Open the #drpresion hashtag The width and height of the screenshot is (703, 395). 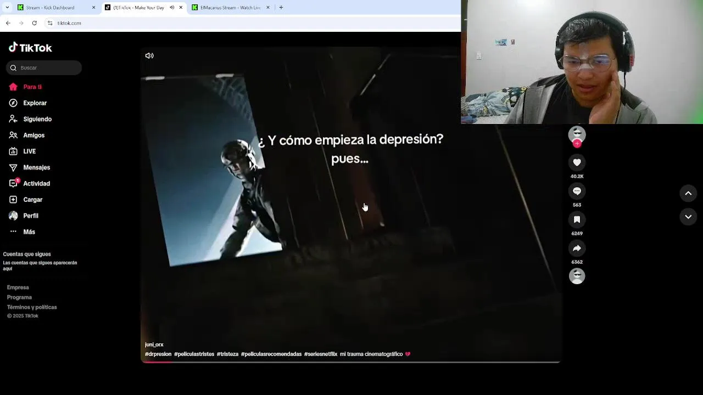pos(158,354)
